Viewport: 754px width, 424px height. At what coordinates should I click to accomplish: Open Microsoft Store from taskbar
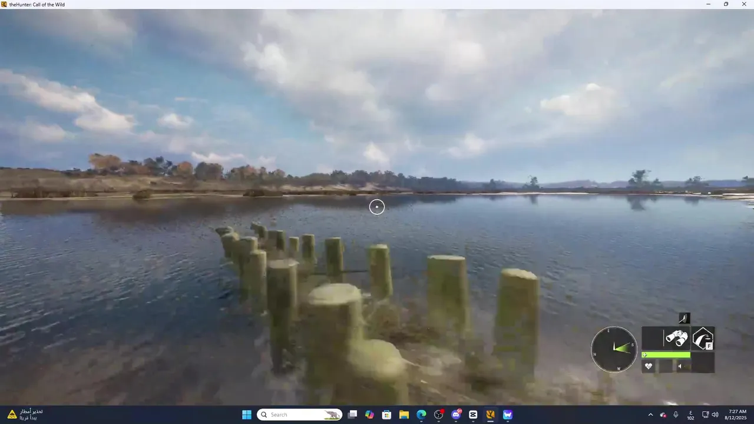click(x=386, y=415)
